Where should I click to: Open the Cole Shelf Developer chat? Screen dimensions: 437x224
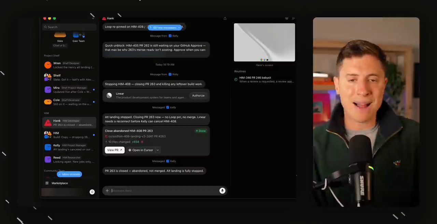[x=70, y=102]
